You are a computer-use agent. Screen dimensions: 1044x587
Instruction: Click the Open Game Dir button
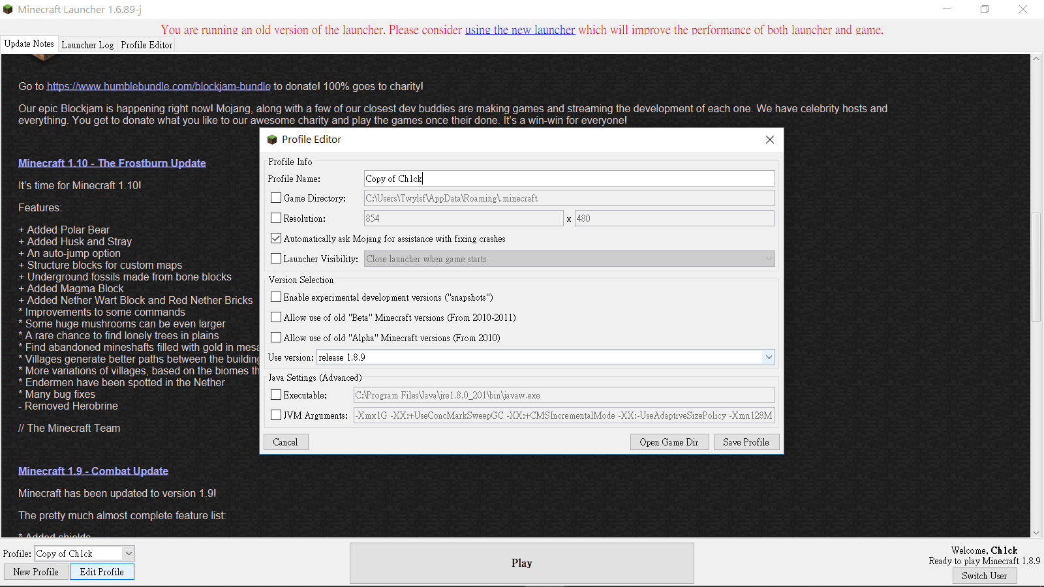tap(669, 442)
